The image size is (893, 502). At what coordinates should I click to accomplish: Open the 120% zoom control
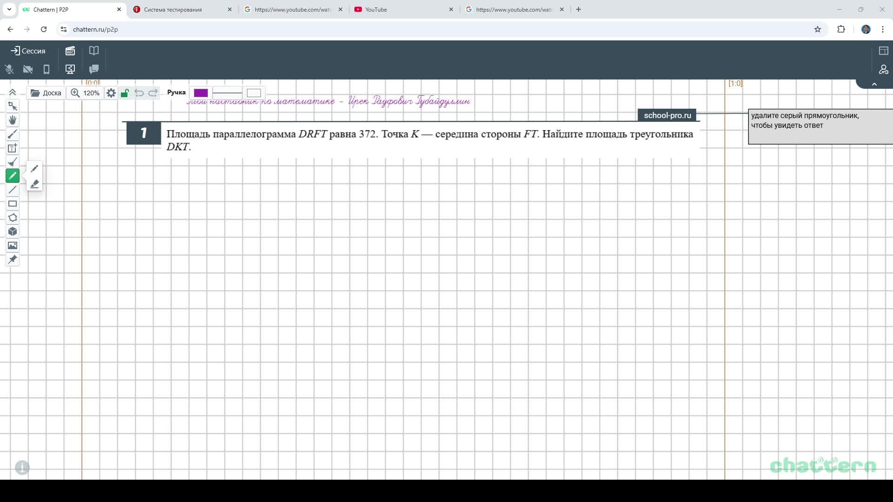[x=85, y=93]
